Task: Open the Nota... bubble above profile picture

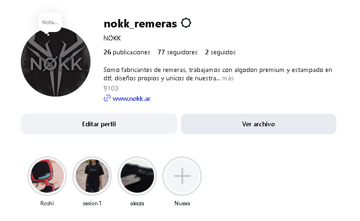Action: pyautogui.click(x=50, y=22)
